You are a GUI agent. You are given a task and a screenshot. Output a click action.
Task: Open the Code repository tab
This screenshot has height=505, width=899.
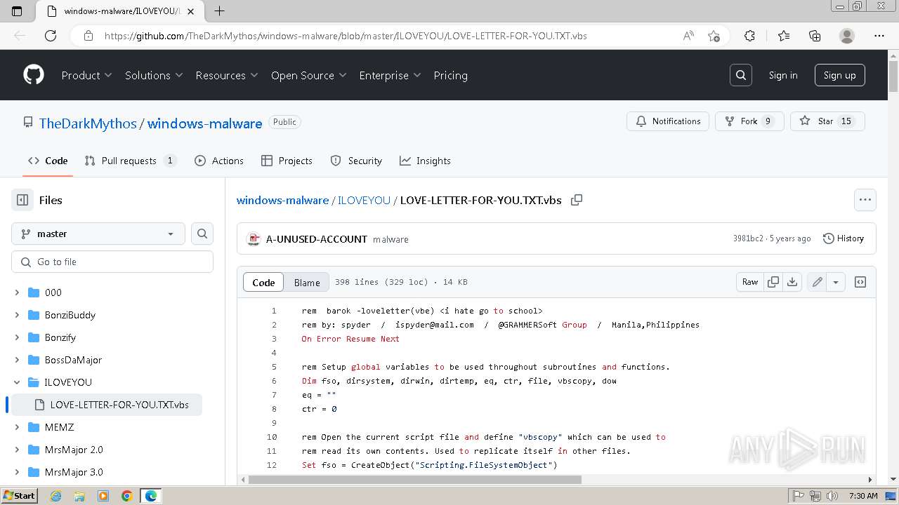click(48, 161)
